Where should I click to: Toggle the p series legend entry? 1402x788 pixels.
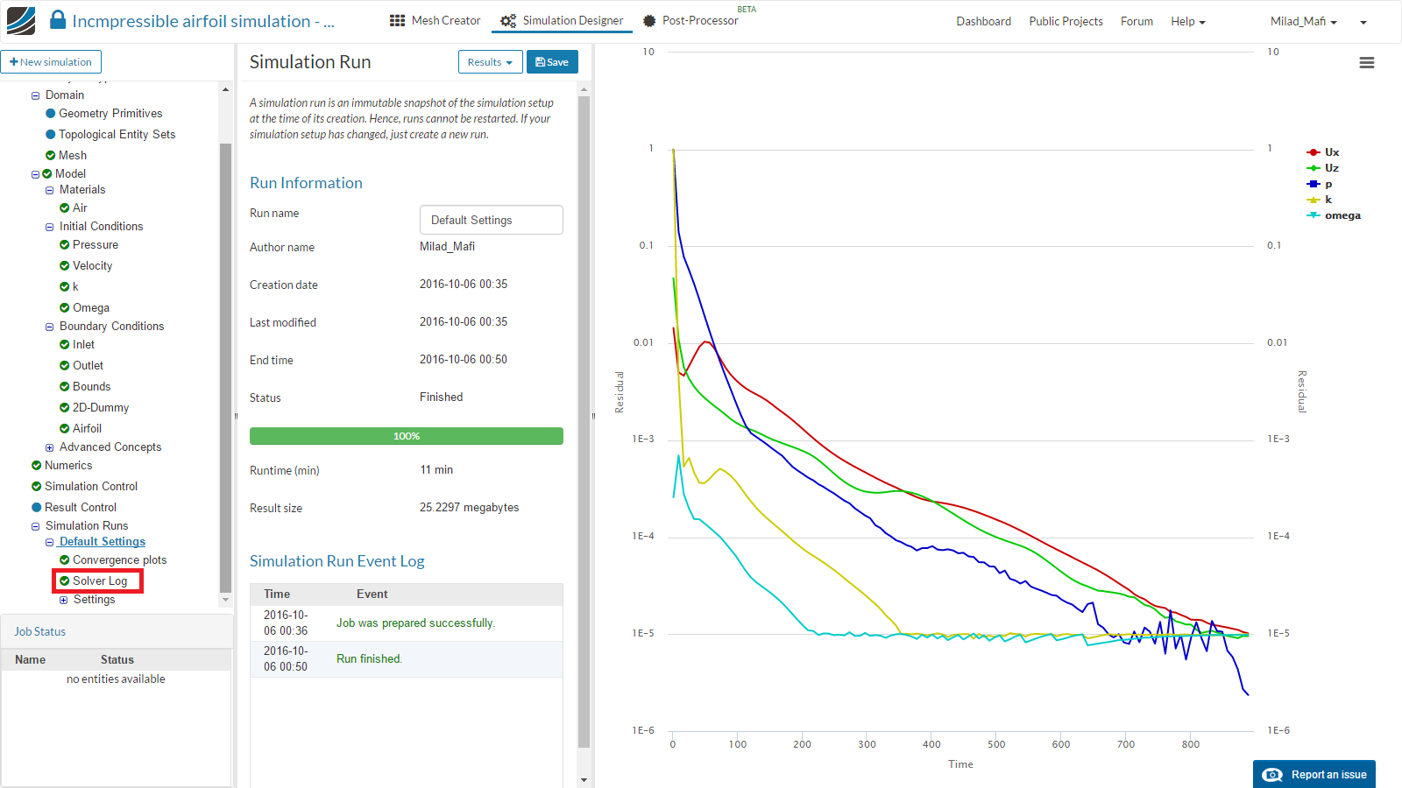pyautogui.click(x=1328, y=184)
